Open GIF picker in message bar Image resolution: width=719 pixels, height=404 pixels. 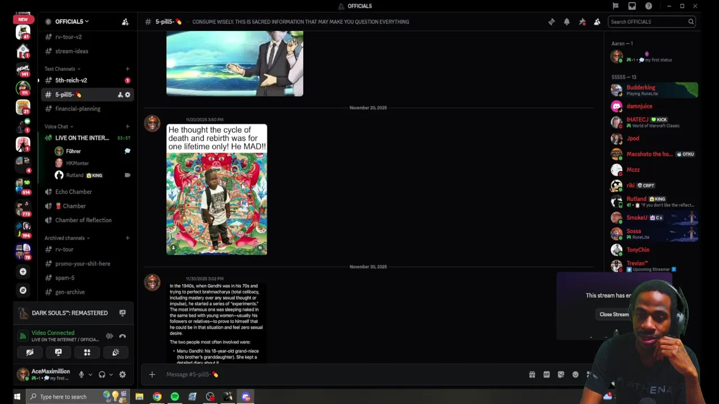[x=547, y=374]
